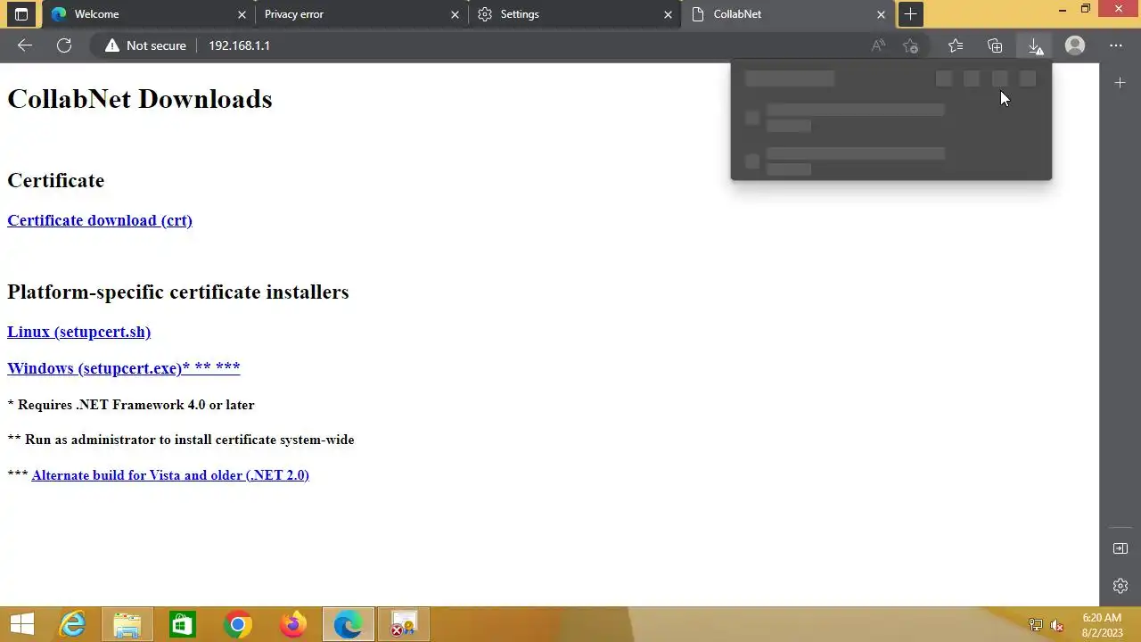The width and height of the screenshot is (1141, 642).
Task: Close the Welcome tab
Action: point(242,14)
